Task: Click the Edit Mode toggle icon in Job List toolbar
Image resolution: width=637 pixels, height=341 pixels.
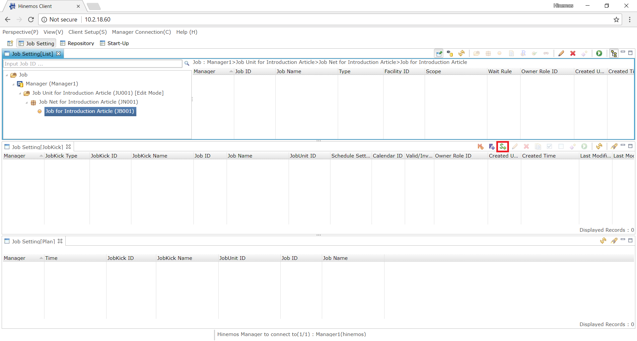Action: 439,53
